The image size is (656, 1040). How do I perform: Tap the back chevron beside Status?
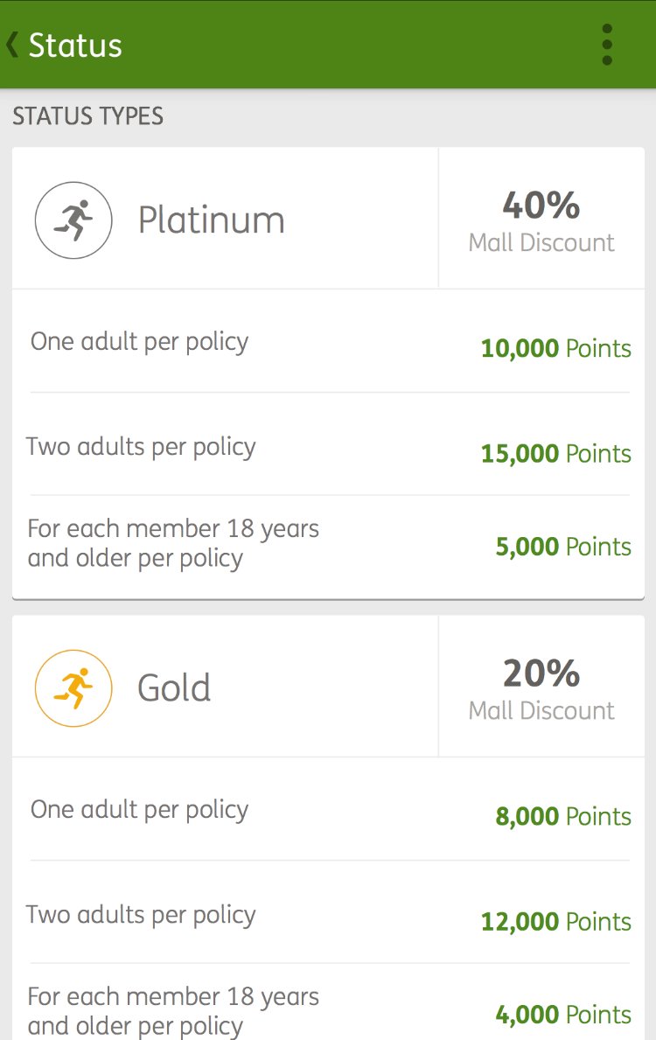point(11,45)
